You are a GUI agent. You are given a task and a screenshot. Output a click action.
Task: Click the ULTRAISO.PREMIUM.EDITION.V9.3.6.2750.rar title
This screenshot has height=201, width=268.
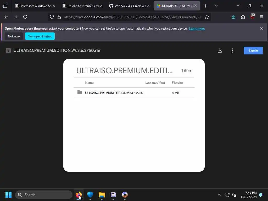click(x=57, y=51)
